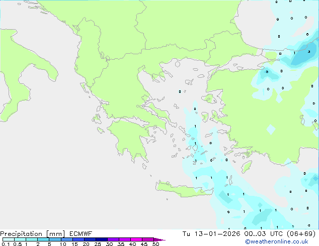Image resolution: width=319 pixels, height=246 pixels.
Task: Click the 1–2 mm legend color swatch
Action: [32, 239]
